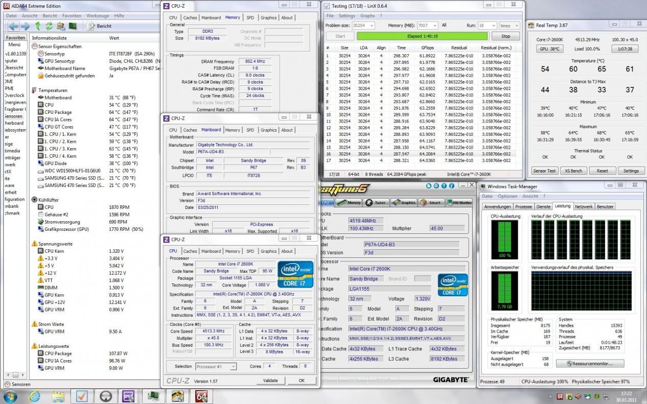Switch to SPD tab in top CPU-Z window

click(250, 17)
